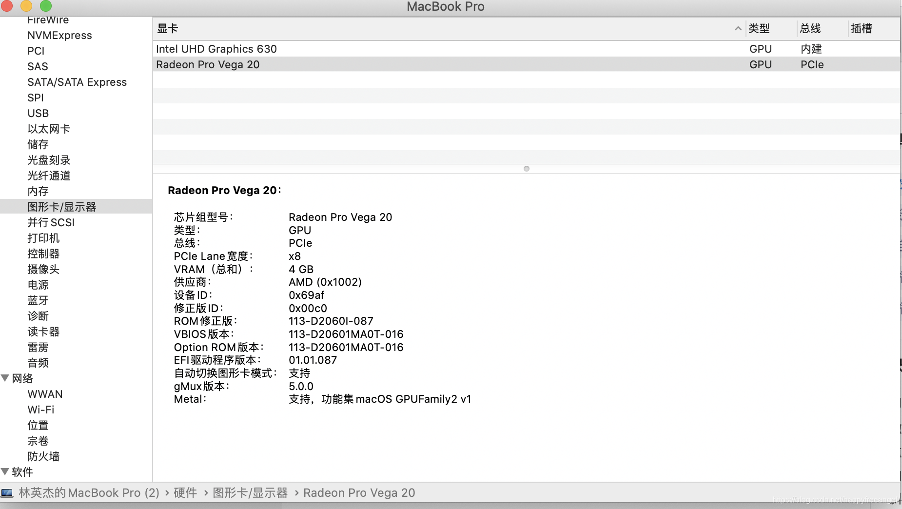
Task: Select the Radeon Pro Vega 20 row
Action: (526, 64)
